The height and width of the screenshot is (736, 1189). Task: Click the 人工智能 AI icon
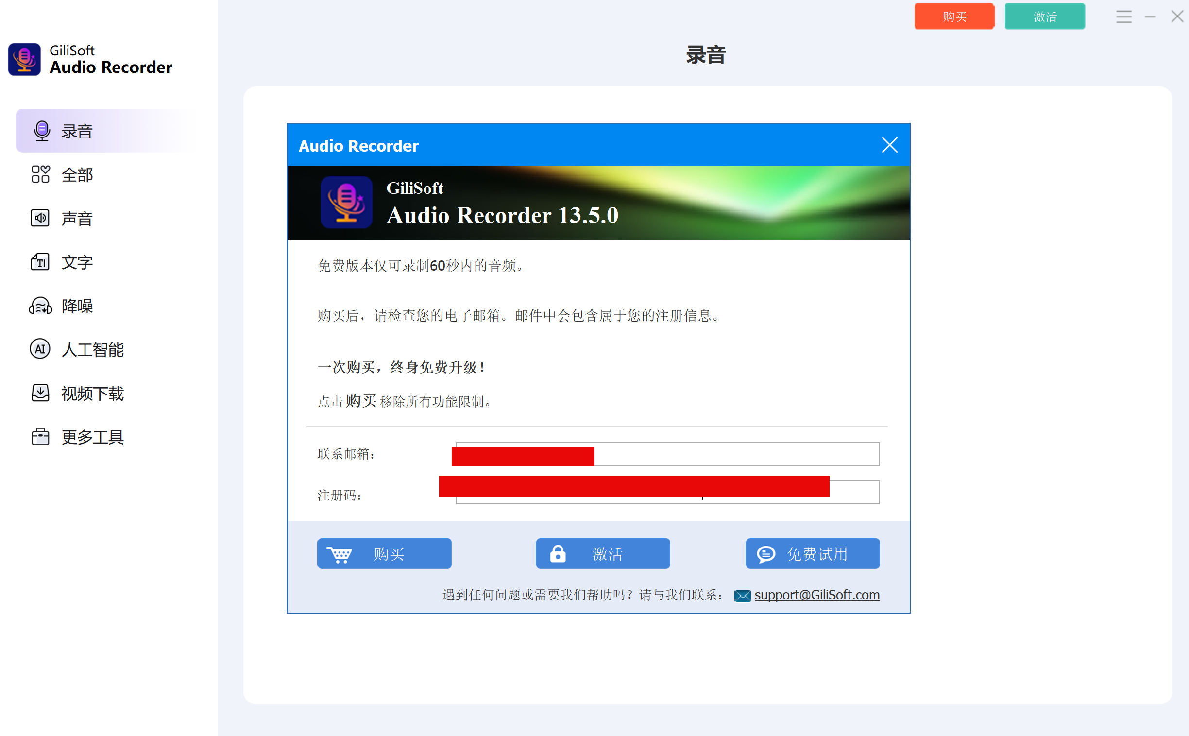40,349
